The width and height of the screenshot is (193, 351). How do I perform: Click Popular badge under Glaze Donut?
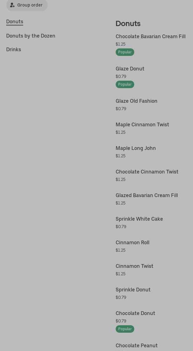(125, 84)
